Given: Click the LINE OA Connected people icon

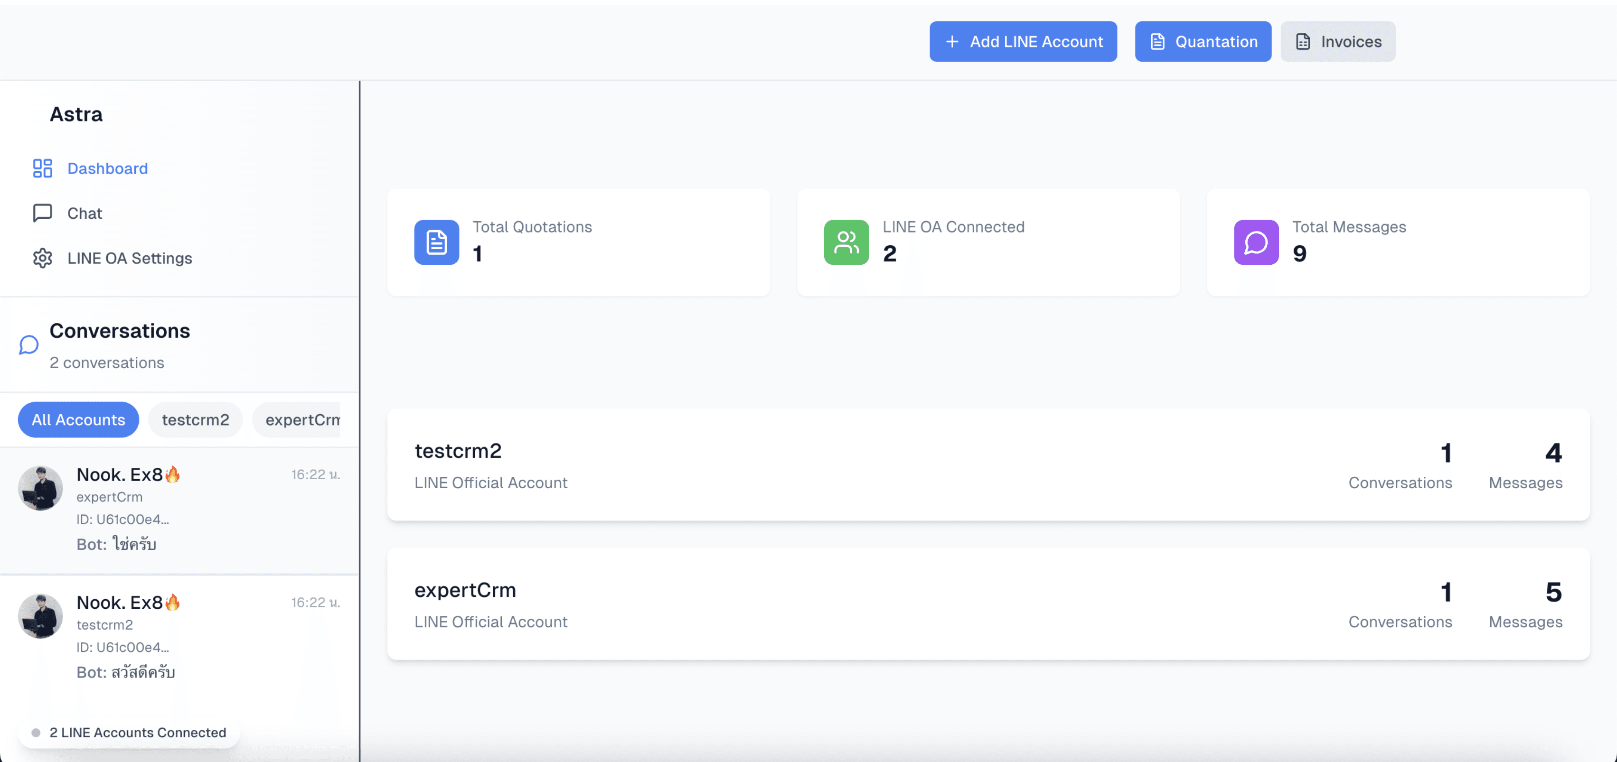Looking at the screenshot, I should point(846,242).
